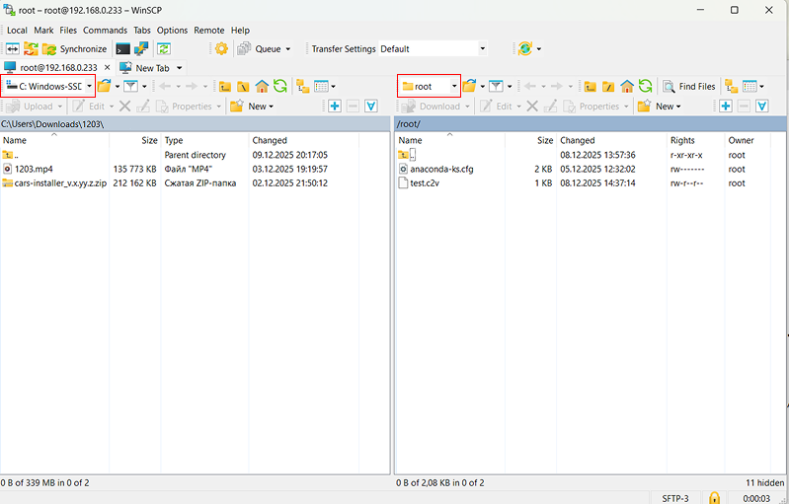Viewport: 789px width, 504px height.
Task: Click local panel view style icon
Action: point(321,87)
